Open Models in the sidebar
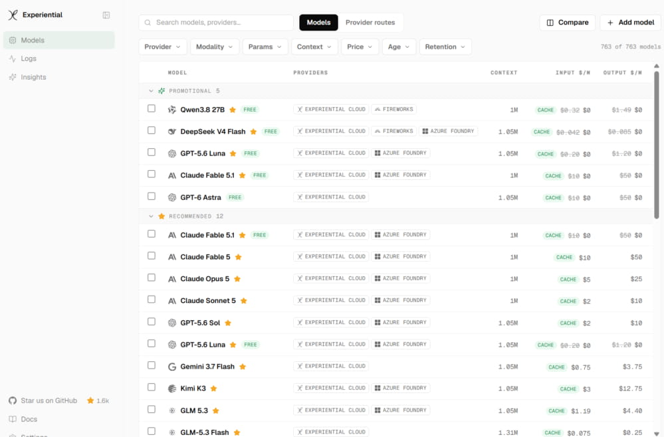The image size is (664, 437). click(x=59, y=41)
